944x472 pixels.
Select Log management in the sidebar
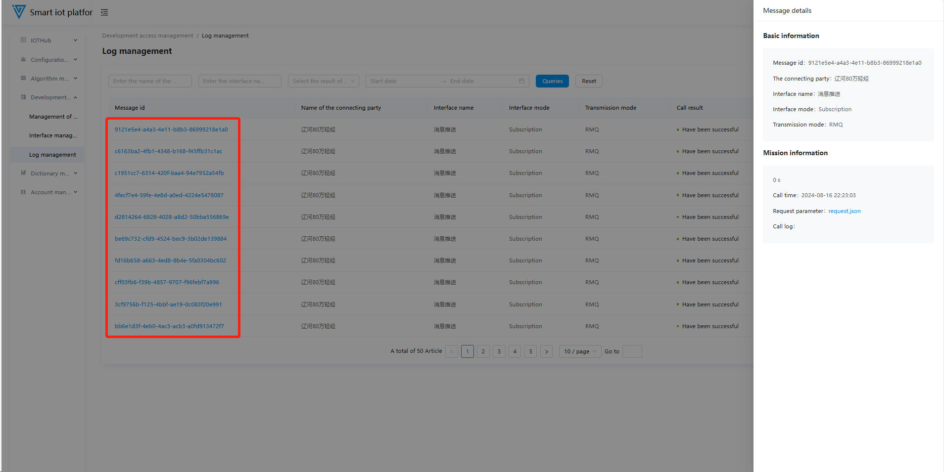(52, 155)
